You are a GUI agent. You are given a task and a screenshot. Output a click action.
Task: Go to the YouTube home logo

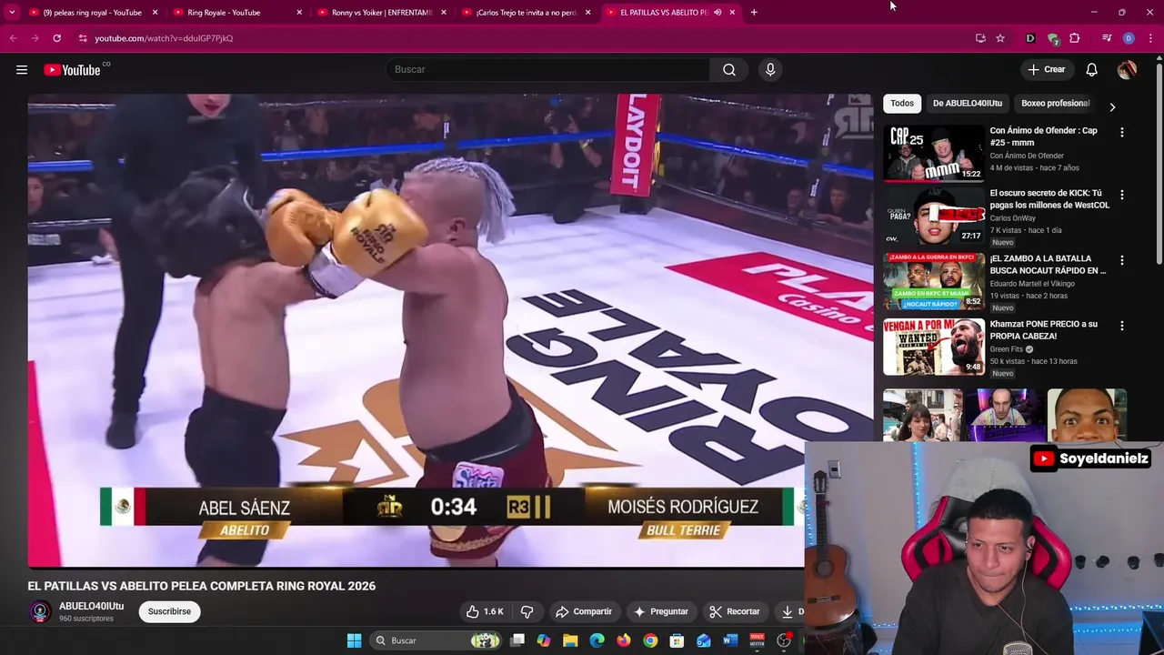(x=72, y=70)
